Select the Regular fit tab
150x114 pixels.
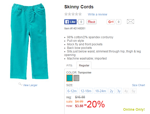(x=84, y=65)
